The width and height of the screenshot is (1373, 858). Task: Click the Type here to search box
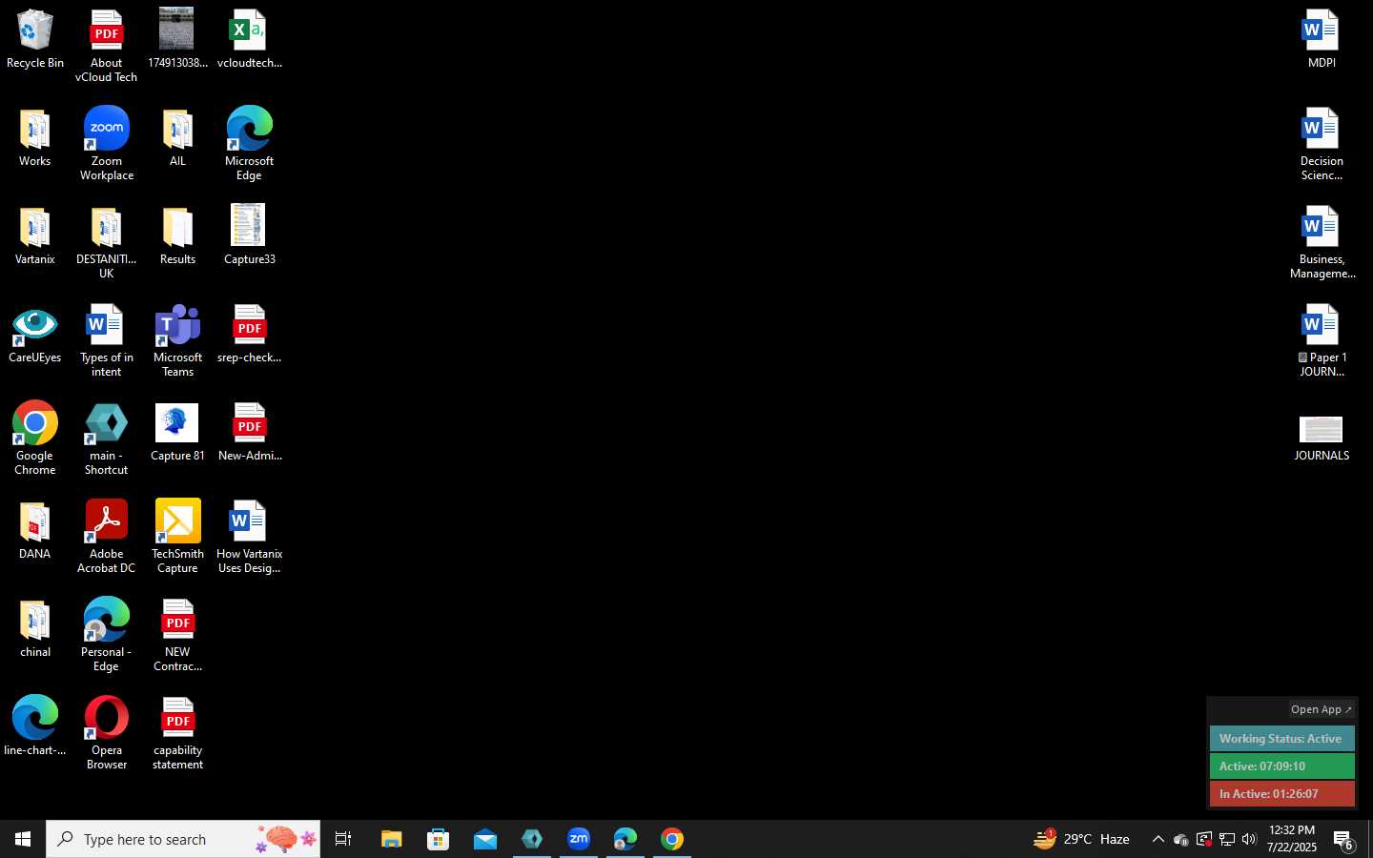coord(183,839)
